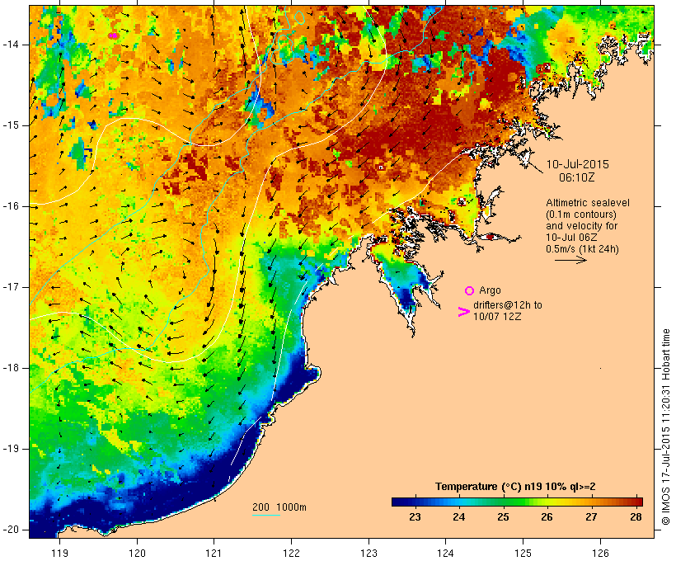This screenshot has height=561, width=676.
Task: Click the 0.5m/s velocity scale arrow
Action: click(x=570, y=260)
